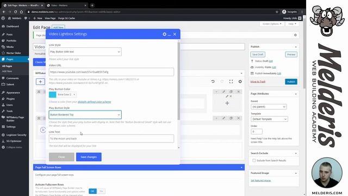Open WPBakery Page Builder in the sidebar
This screenshot has width=348, height=196.
(x=15, y=119)
